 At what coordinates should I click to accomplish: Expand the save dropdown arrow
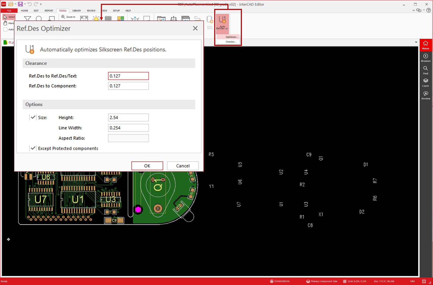pos(25,4)
